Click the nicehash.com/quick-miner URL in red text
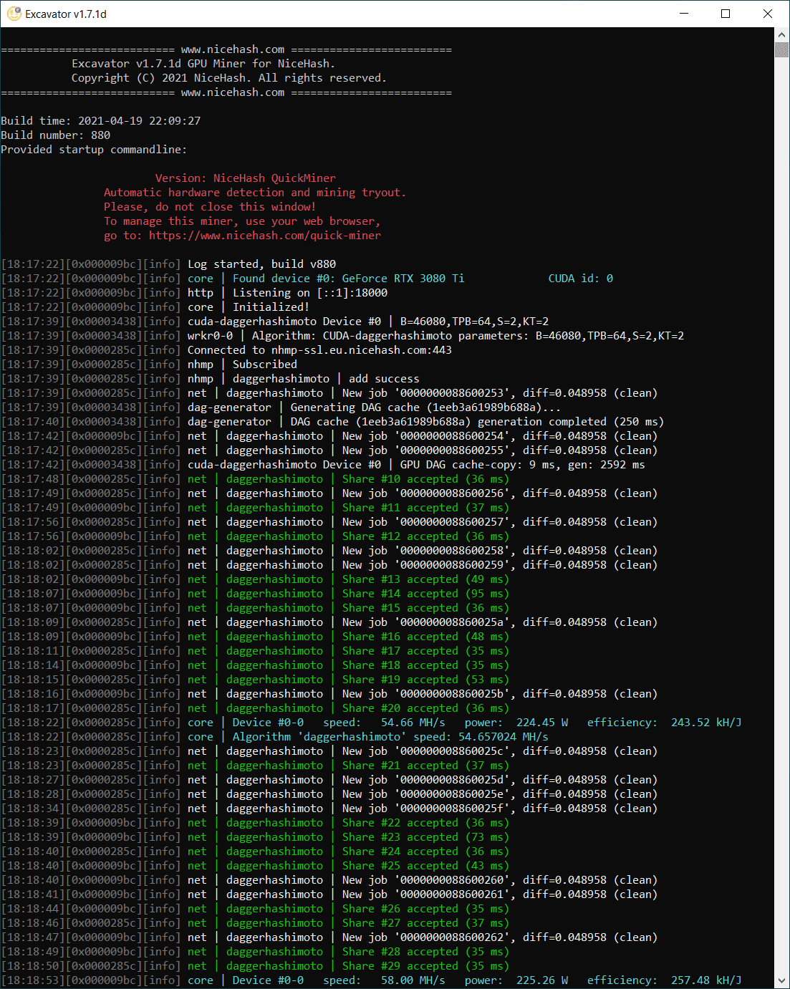 [x=264, y=236]
